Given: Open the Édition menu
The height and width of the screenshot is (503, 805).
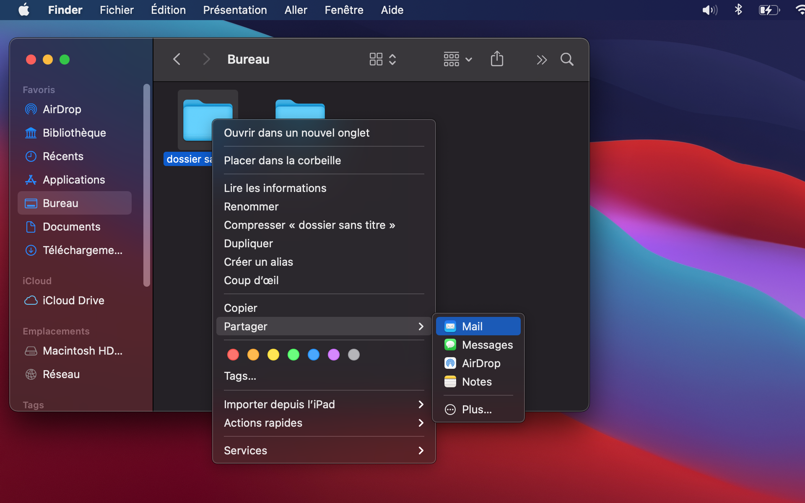Looking at the screenshot, I should [168, 10].
